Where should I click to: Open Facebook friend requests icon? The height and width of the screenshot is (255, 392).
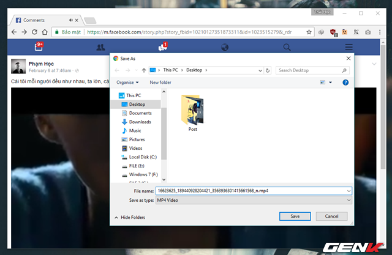(x=100, y=47)
